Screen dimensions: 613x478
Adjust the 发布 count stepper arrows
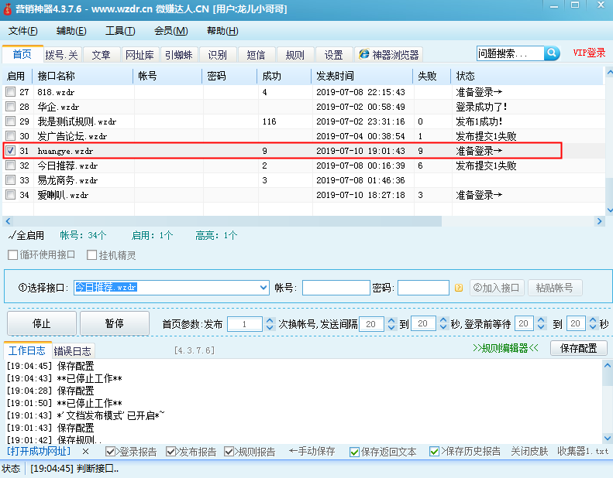click(x=270, y=323)
